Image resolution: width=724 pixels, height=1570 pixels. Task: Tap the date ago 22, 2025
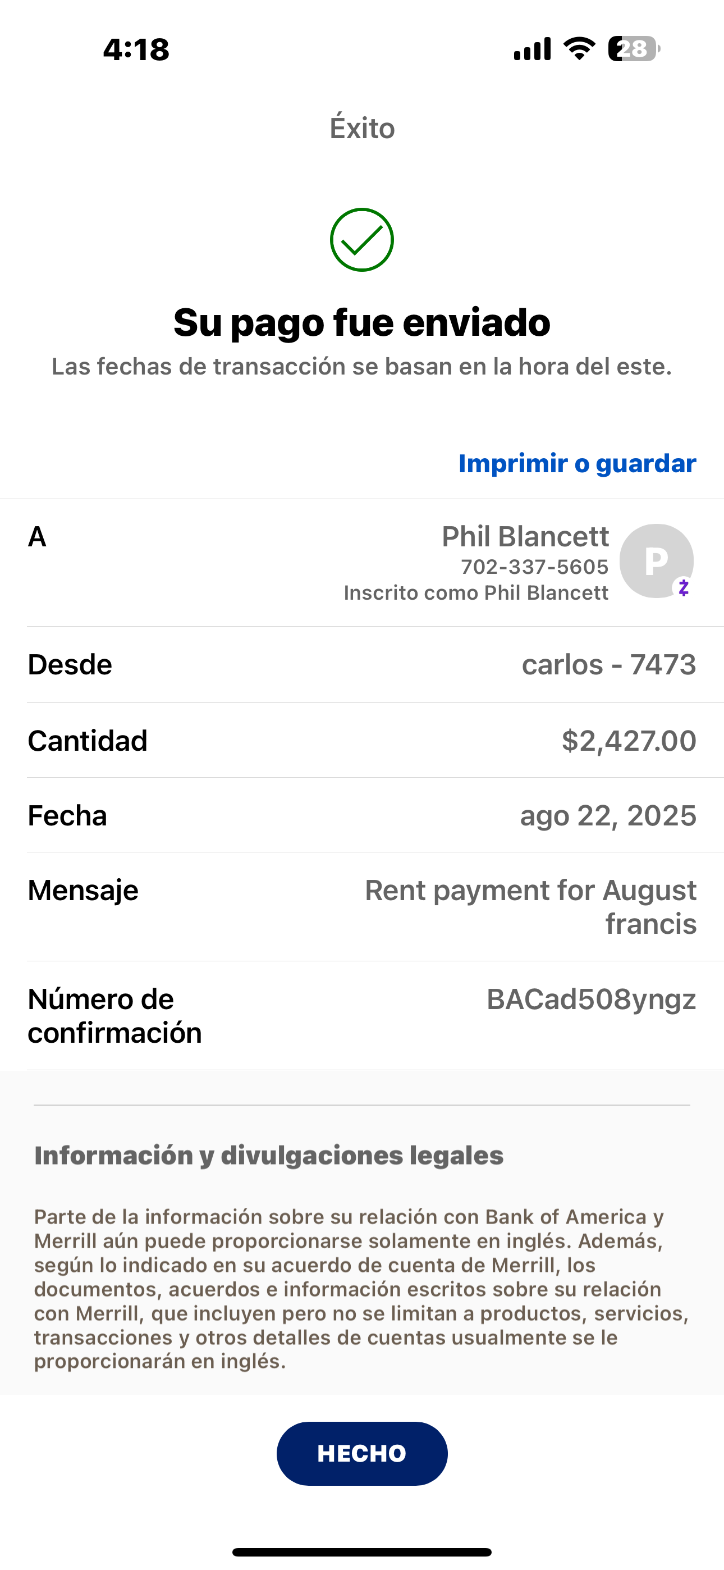click(x=608, y=815)
